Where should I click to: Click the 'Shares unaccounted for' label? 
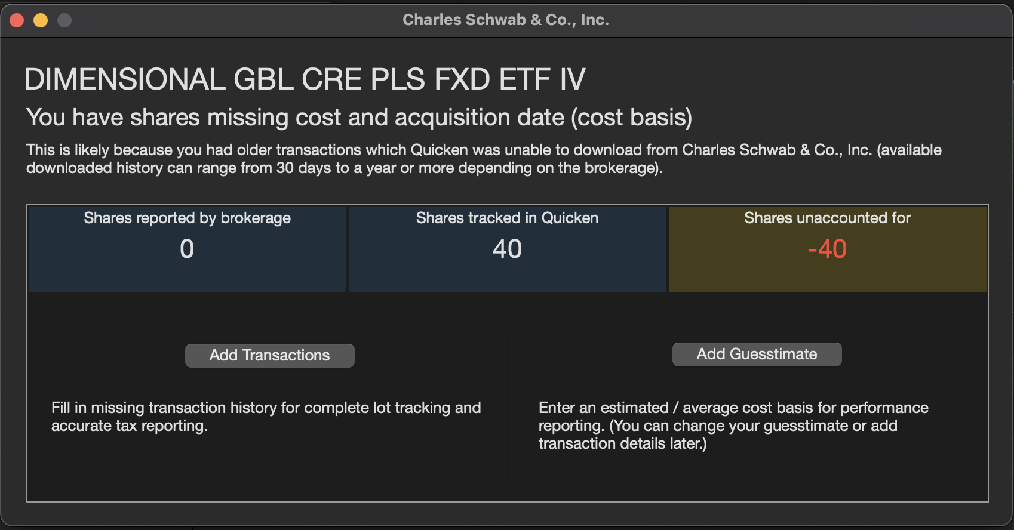click(x=827, y=218)
